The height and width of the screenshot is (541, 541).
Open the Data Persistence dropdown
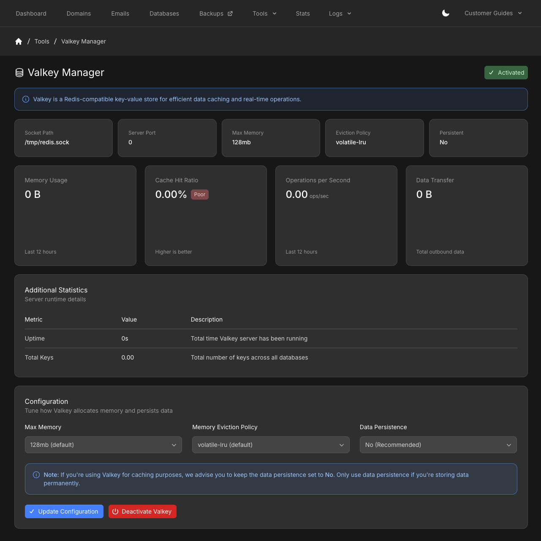coord(438,445)
